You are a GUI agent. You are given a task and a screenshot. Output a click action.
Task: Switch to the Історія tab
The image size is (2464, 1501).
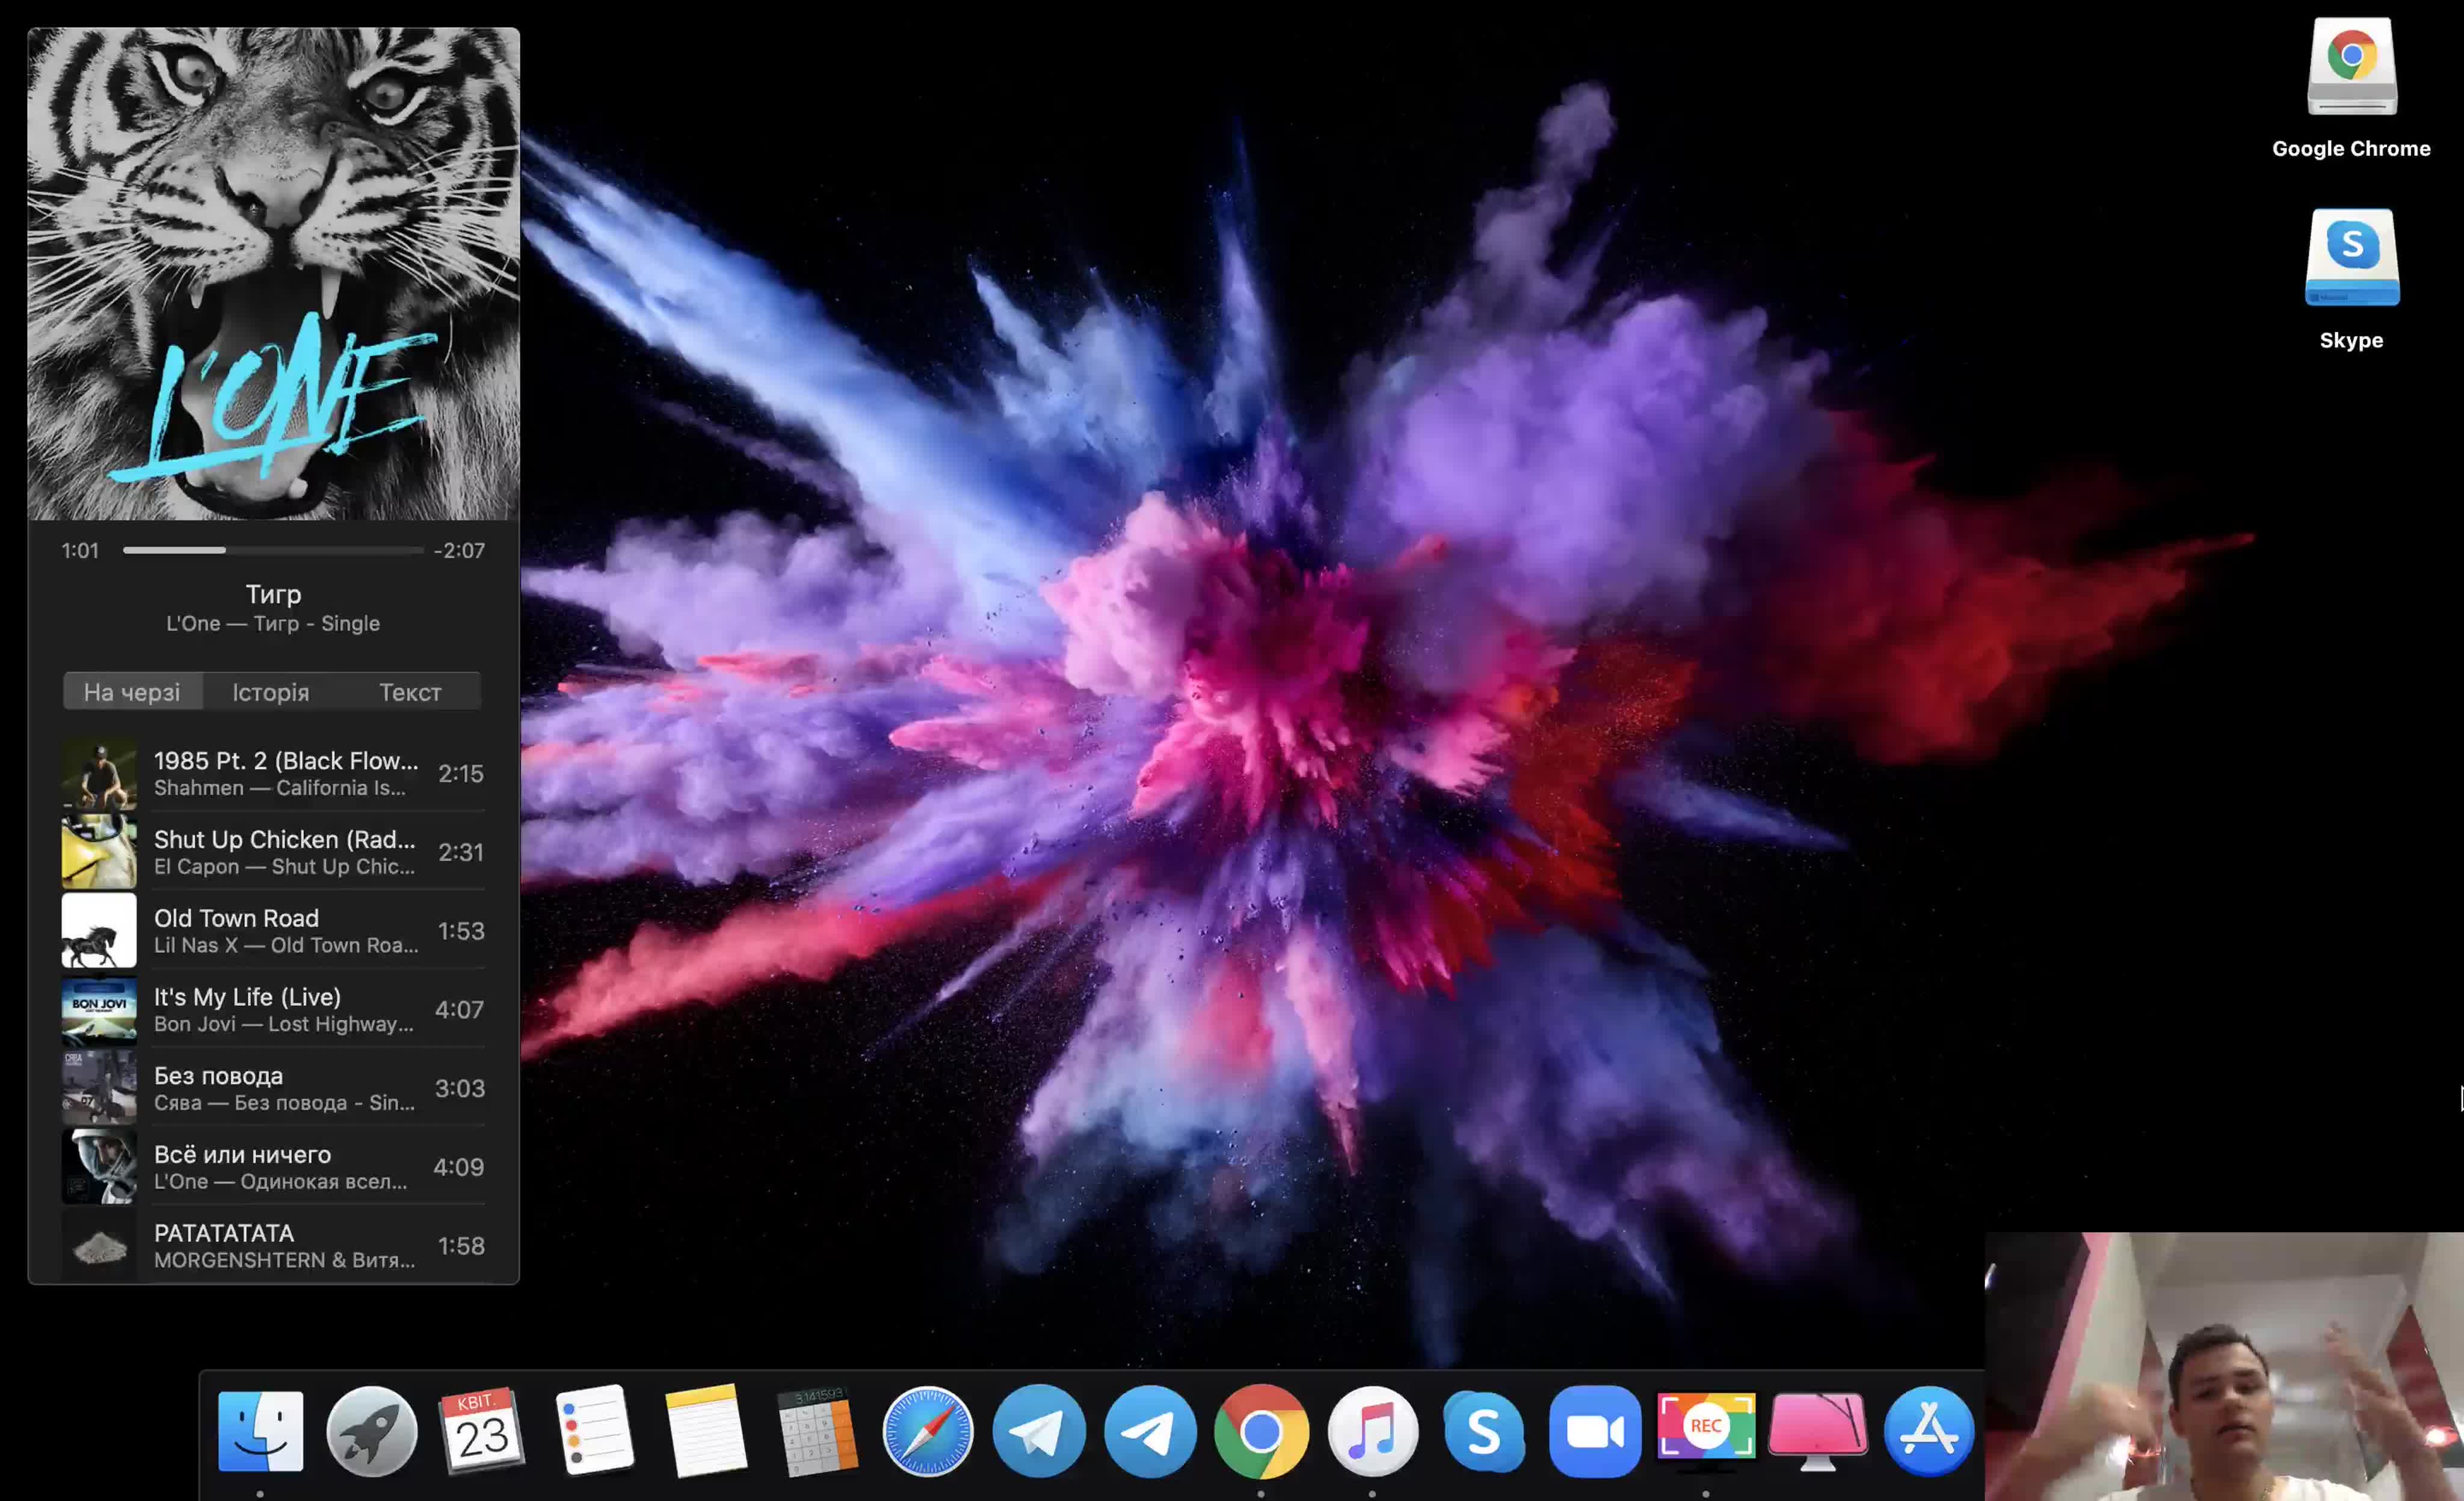(271, 692)
